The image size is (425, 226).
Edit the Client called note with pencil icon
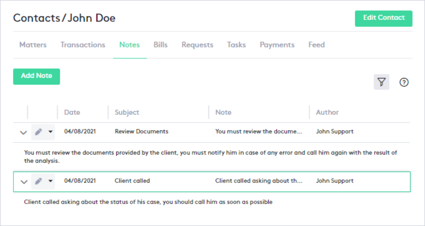point(38,182)
